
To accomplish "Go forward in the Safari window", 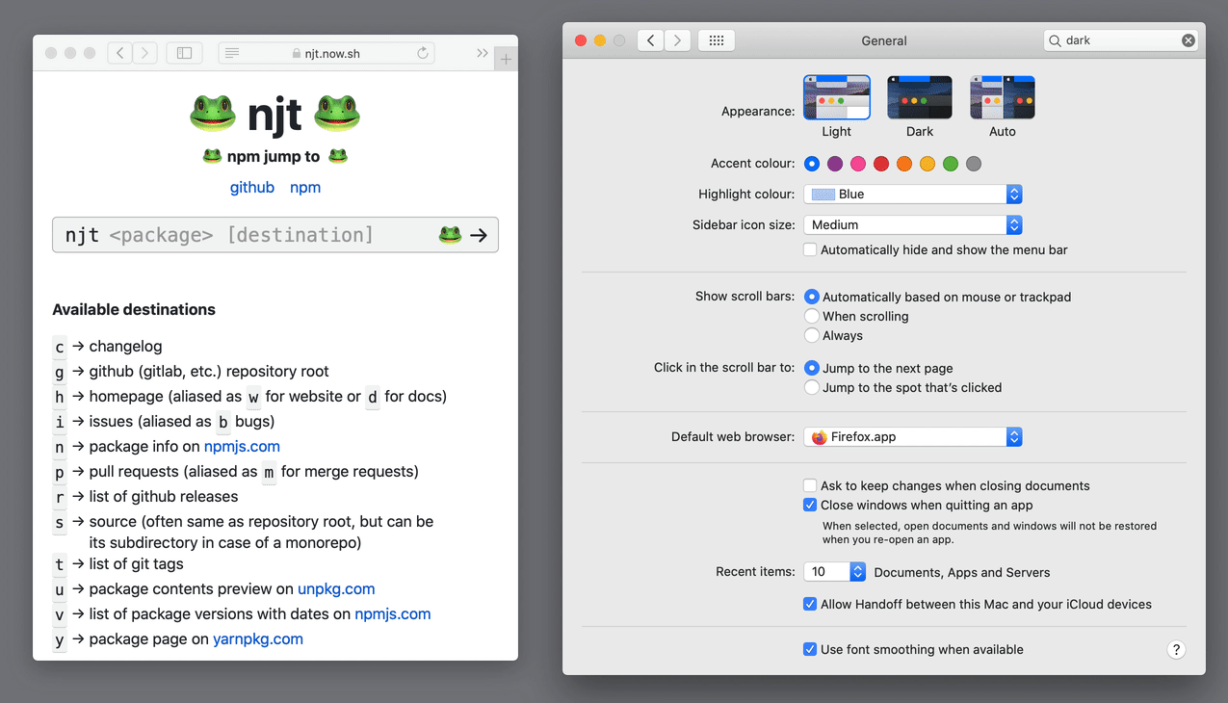I will (145, 53).
